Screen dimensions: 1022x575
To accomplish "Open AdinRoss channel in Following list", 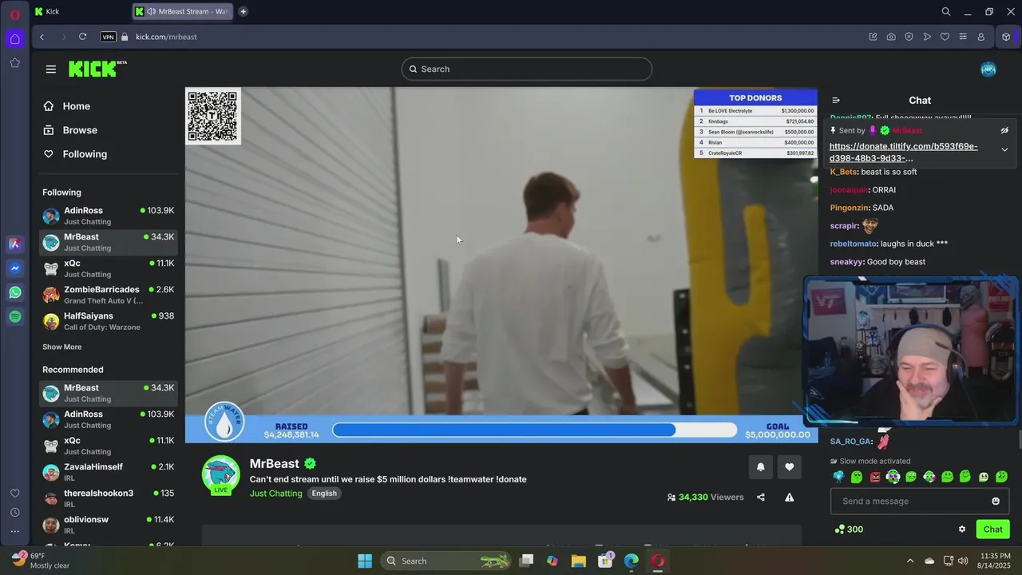I will [x=109, y=216].
